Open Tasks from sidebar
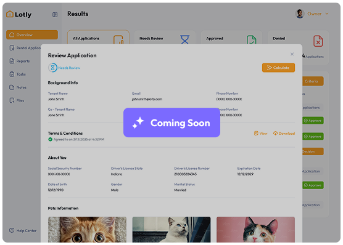This screenshot has width=343, height=245. [17, 74]
